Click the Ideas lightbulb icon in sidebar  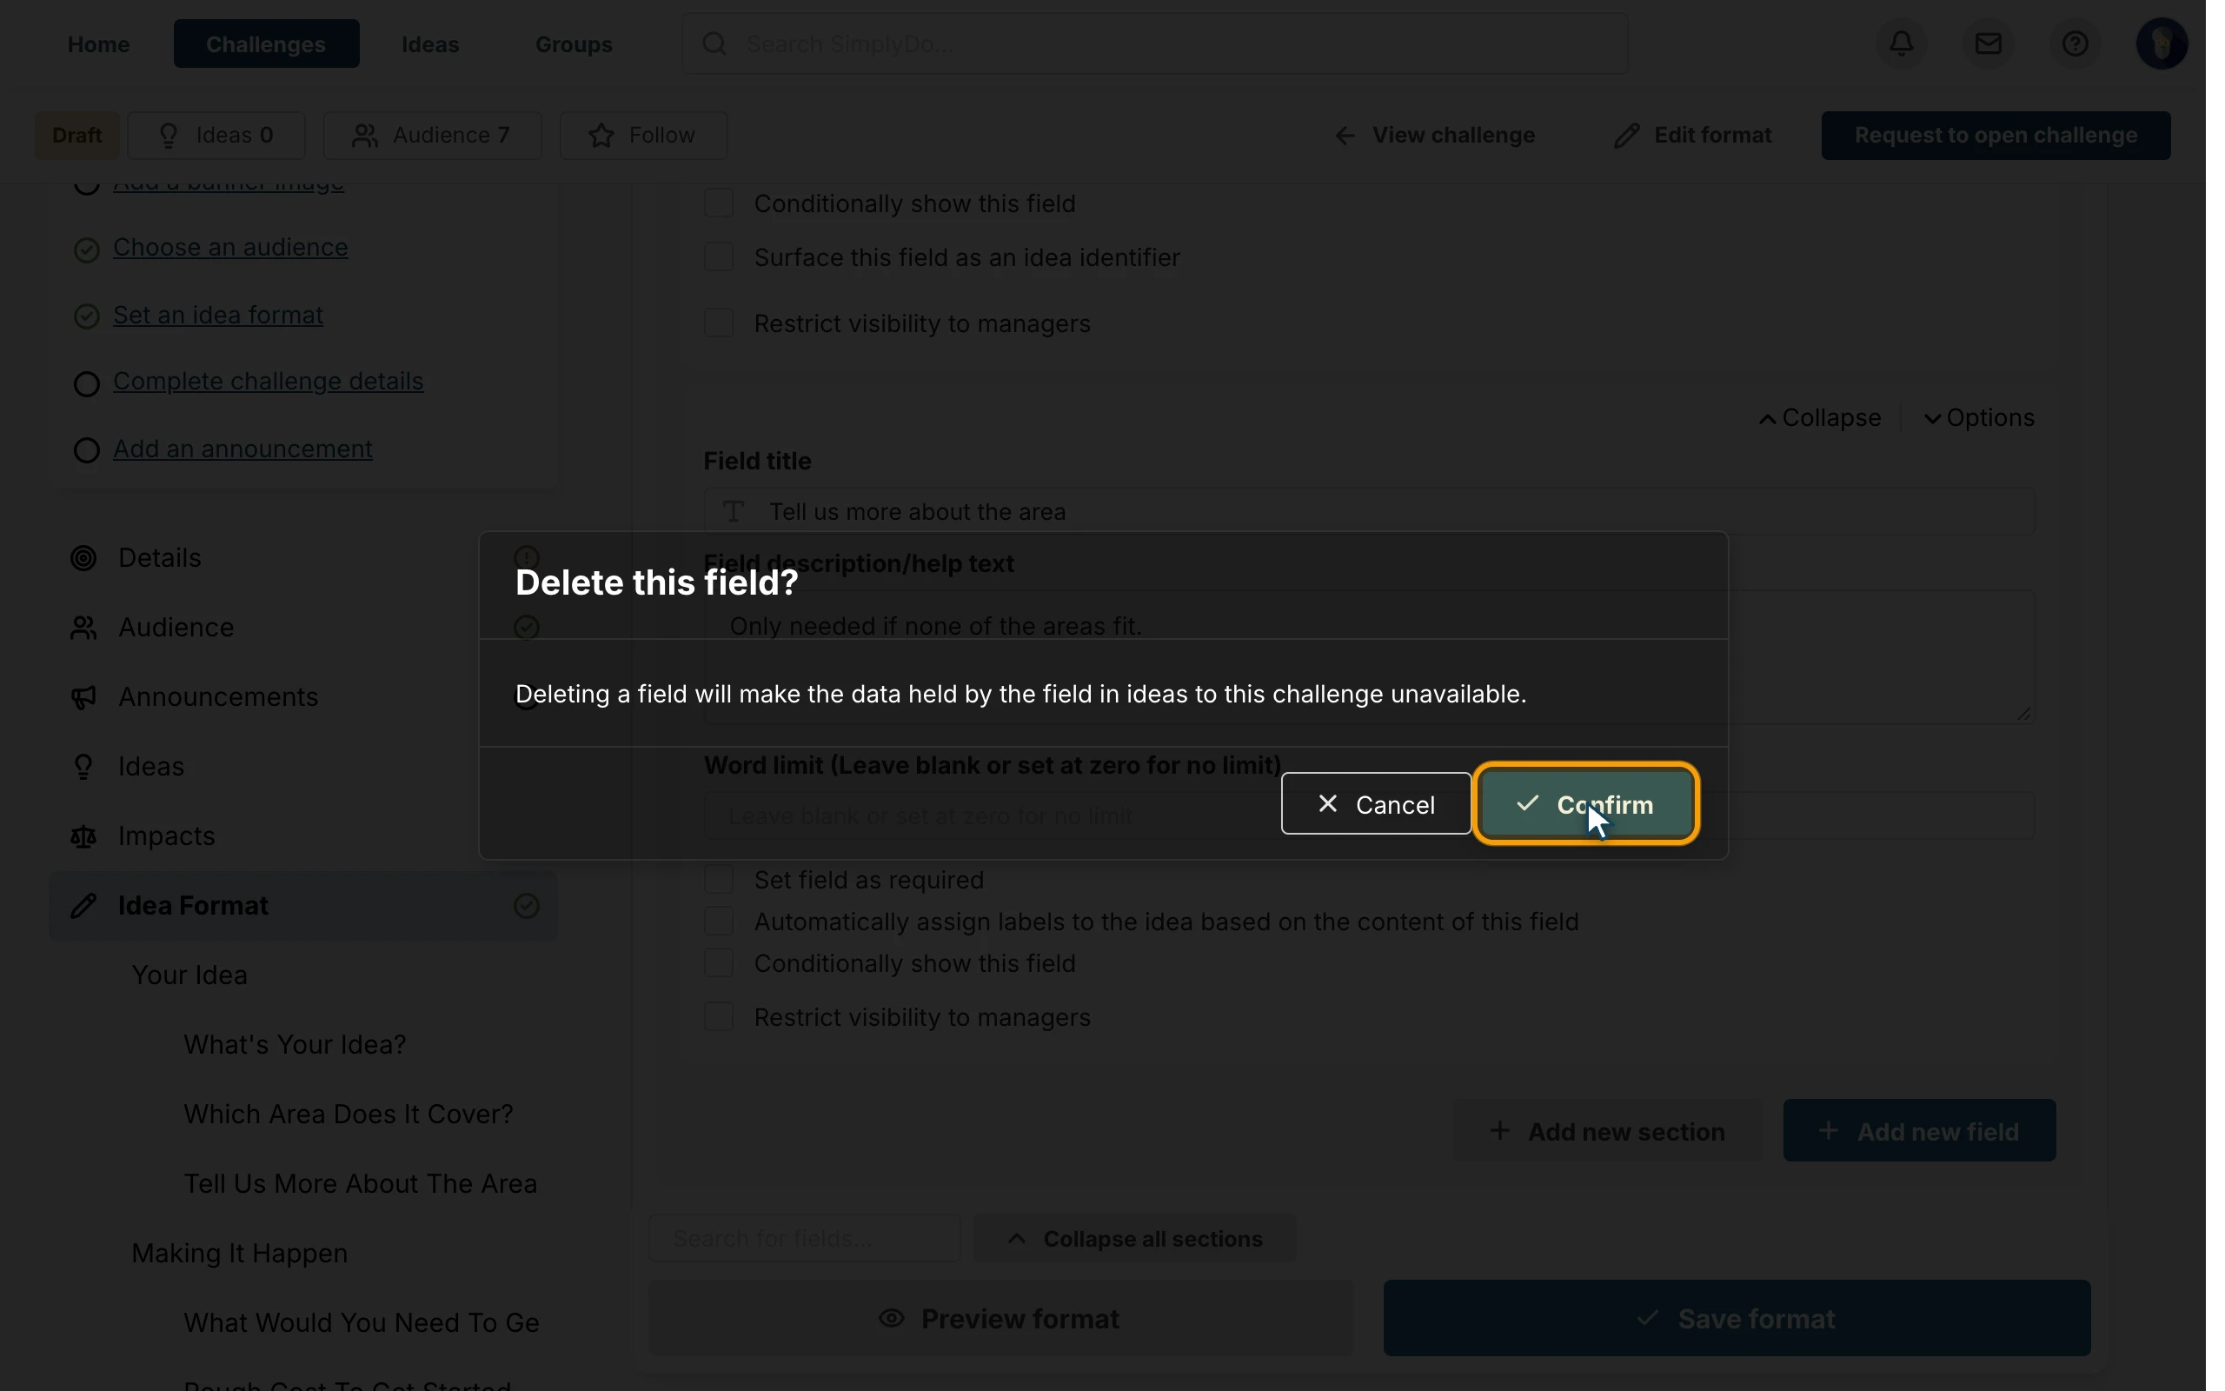(x=83, y=768)
